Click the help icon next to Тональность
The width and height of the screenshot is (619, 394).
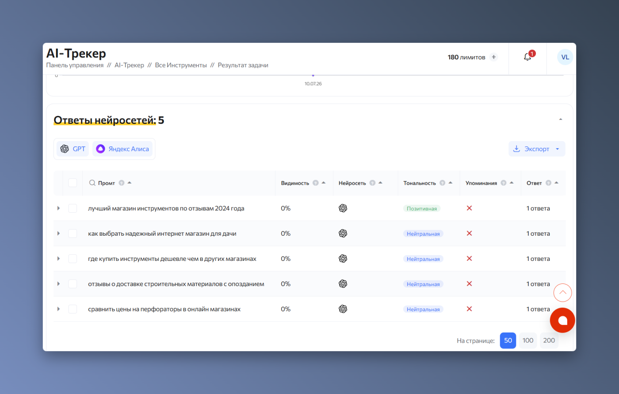[x=442, y=183]
